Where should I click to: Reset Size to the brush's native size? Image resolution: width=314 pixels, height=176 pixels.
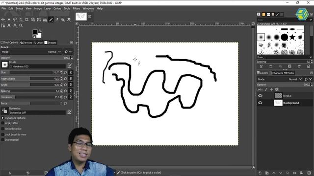(x=65, y=72)
